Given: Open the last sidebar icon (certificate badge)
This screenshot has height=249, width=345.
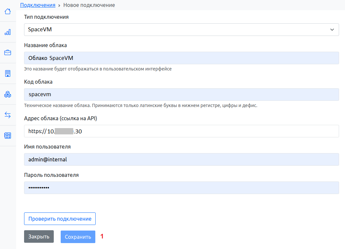Looking at the screenshot, I should coord(8,135).
